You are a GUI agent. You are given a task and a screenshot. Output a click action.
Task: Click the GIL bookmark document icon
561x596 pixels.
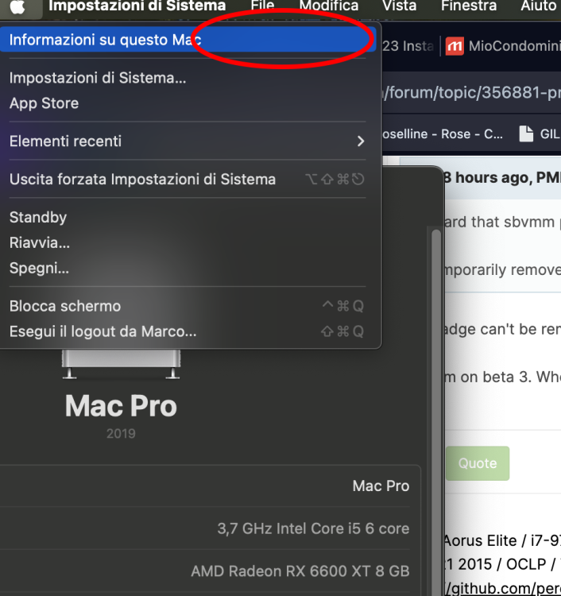(526, 134)
